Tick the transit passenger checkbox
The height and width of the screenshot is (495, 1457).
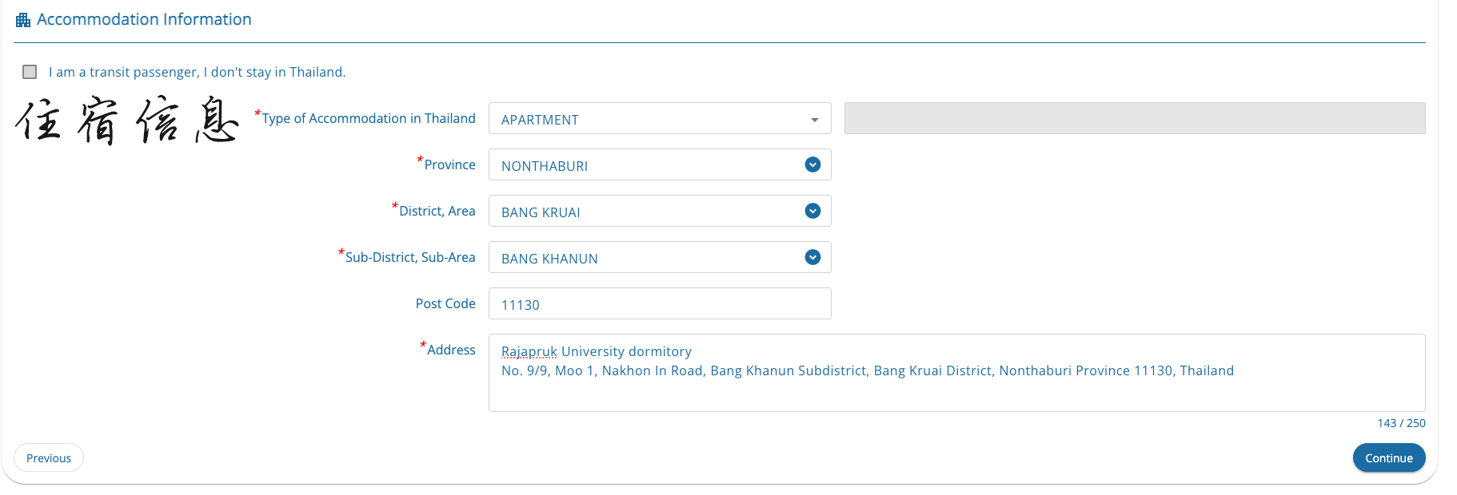(30, 72)
